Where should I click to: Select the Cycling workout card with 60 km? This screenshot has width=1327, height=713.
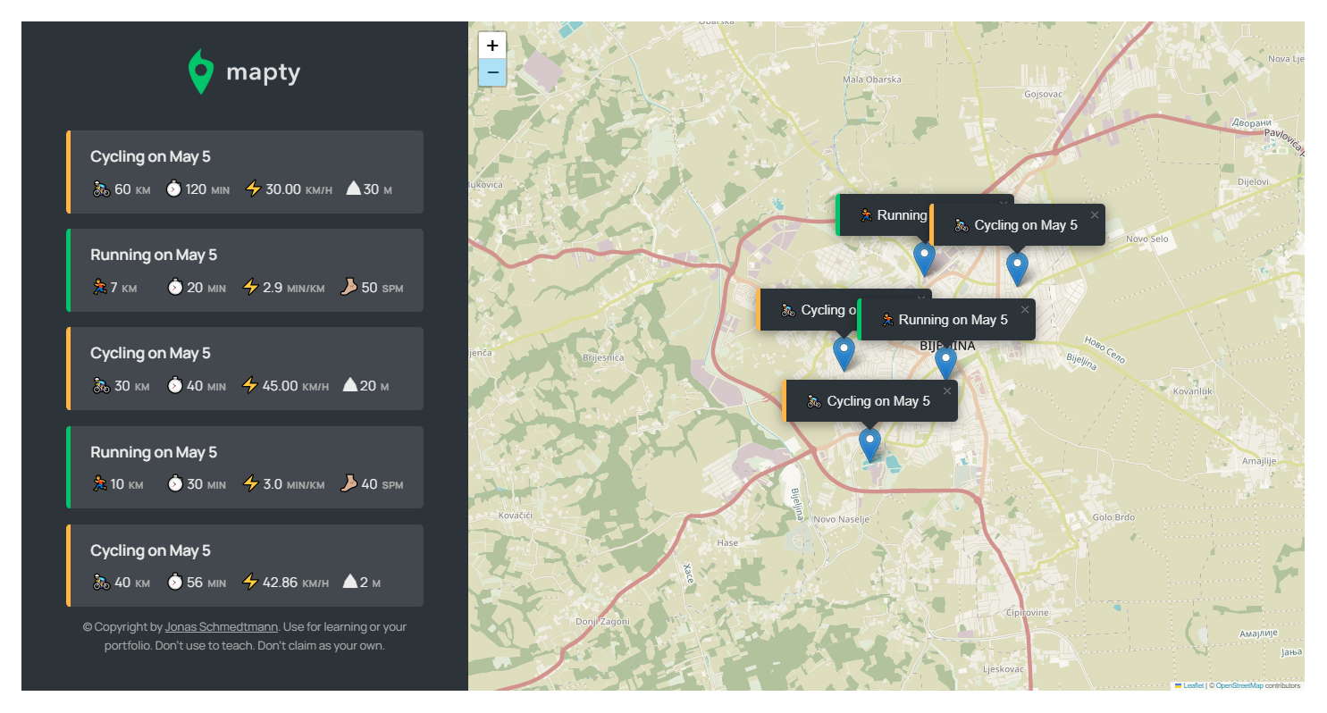point(245,172)
